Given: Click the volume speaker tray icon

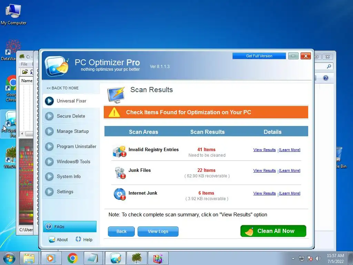Looking at the screenshot, I should [318, 258].
